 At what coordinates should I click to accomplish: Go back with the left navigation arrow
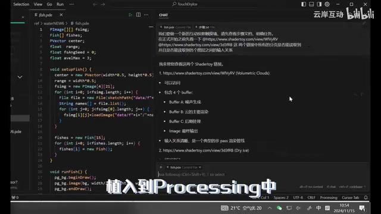95,4
